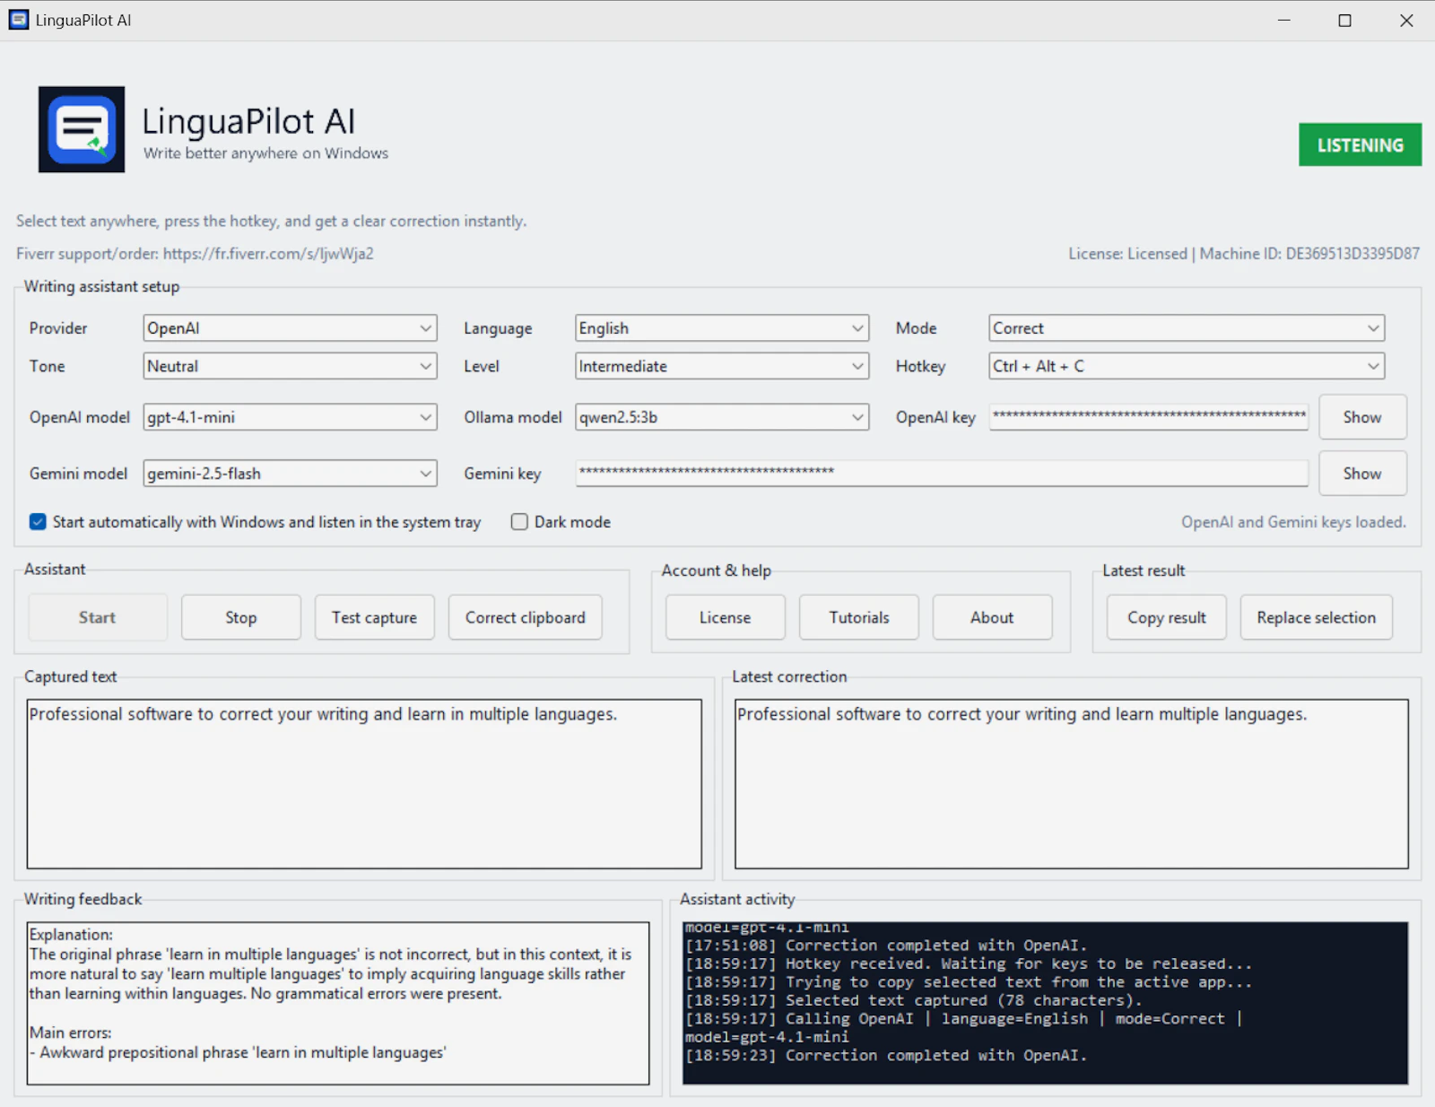Open the Language dropdown

[x=722, y=328]
